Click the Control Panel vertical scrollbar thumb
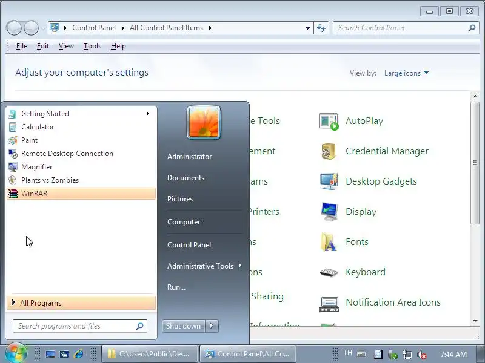Viewport: 485px width, 363px height. coord(475,163)
